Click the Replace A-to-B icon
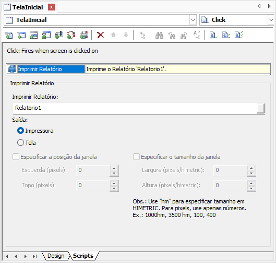 coord(197,35)
